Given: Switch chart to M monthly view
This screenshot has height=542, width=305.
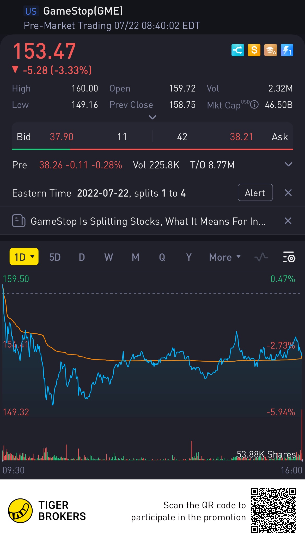Looking at the screenshot, I should (135, 257).
